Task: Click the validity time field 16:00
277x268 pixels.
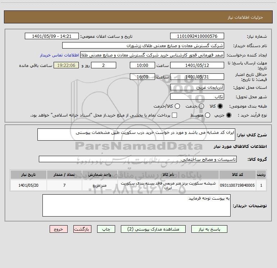Action: 142,77
